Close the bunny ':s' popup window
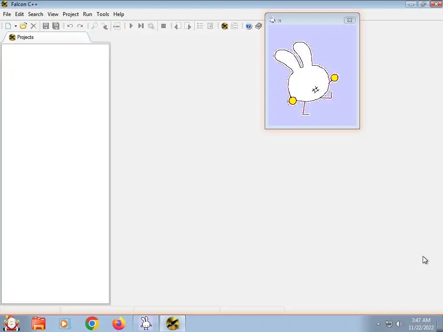The image size is (443, 332). (x=350, y=20)
